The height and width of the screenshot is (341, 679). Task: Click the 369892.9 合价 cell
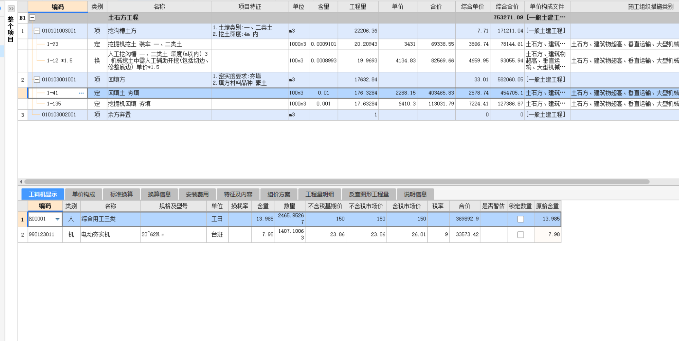click(465, 219)
